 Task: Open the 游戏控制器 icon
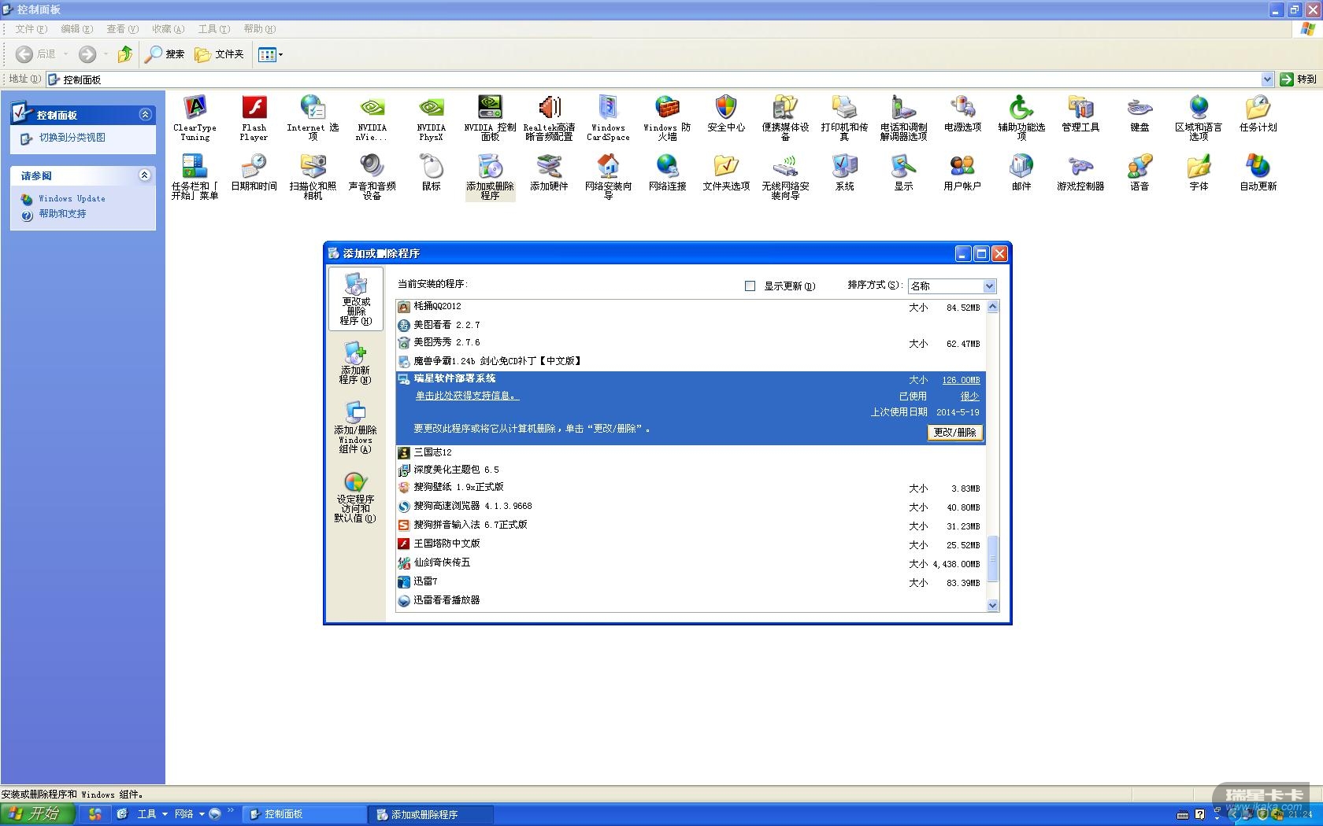1080,173
